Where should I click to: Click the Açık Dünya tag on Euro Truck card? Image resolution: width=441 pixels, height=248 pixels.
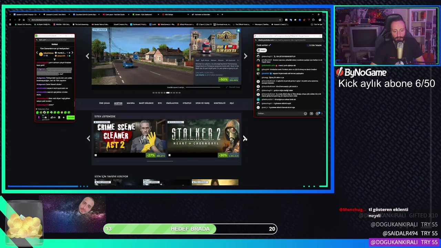click(205, 60)
